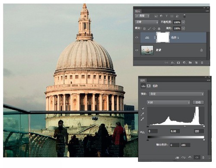Screen dimensions: 216x168
Task: Hide the Levels 1 adjustment layer
Action: 137,38
